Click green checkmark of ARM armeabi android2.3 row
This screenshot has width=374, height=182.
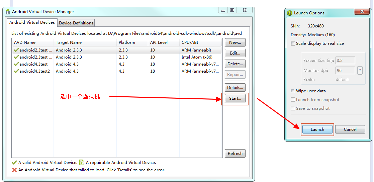coord(16,50)
